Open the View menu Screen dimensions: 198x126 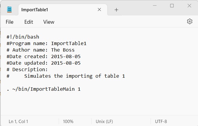49,22
